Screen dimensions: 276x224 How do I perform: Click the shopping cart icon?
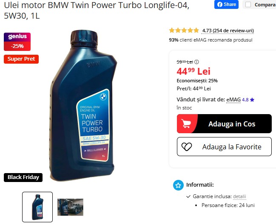(x=186, y=123)
